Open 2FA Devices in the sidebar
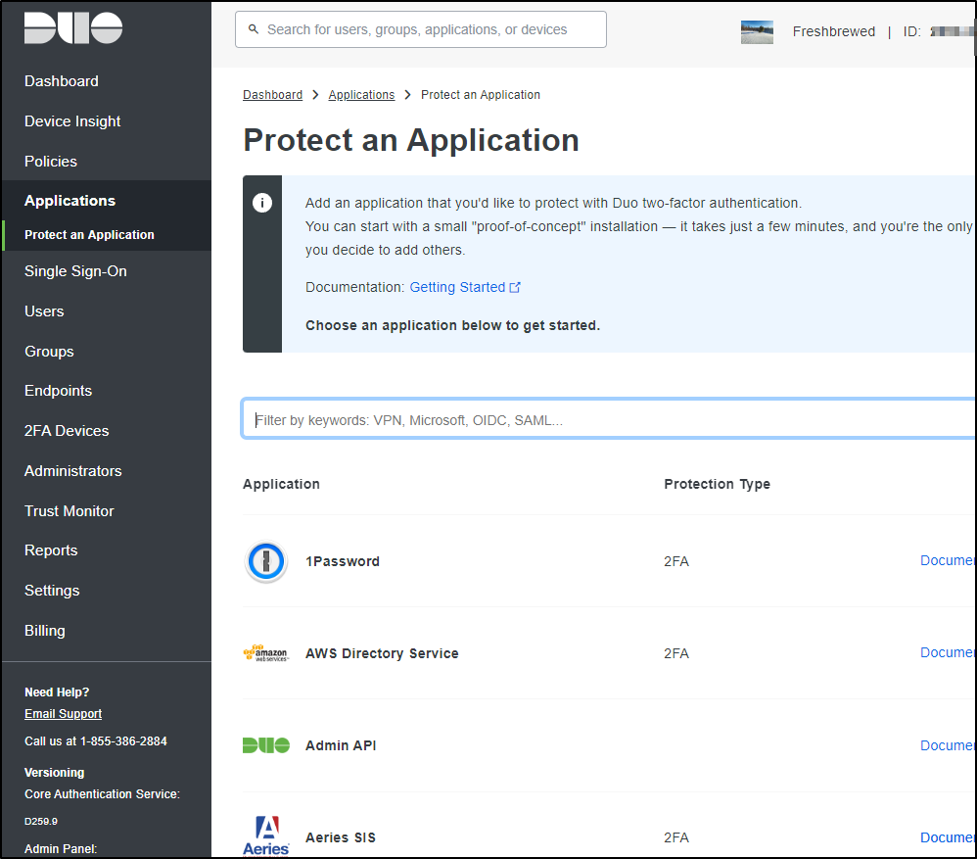The height and width of the screenshot is (859, 977). (x=67, y=431)
